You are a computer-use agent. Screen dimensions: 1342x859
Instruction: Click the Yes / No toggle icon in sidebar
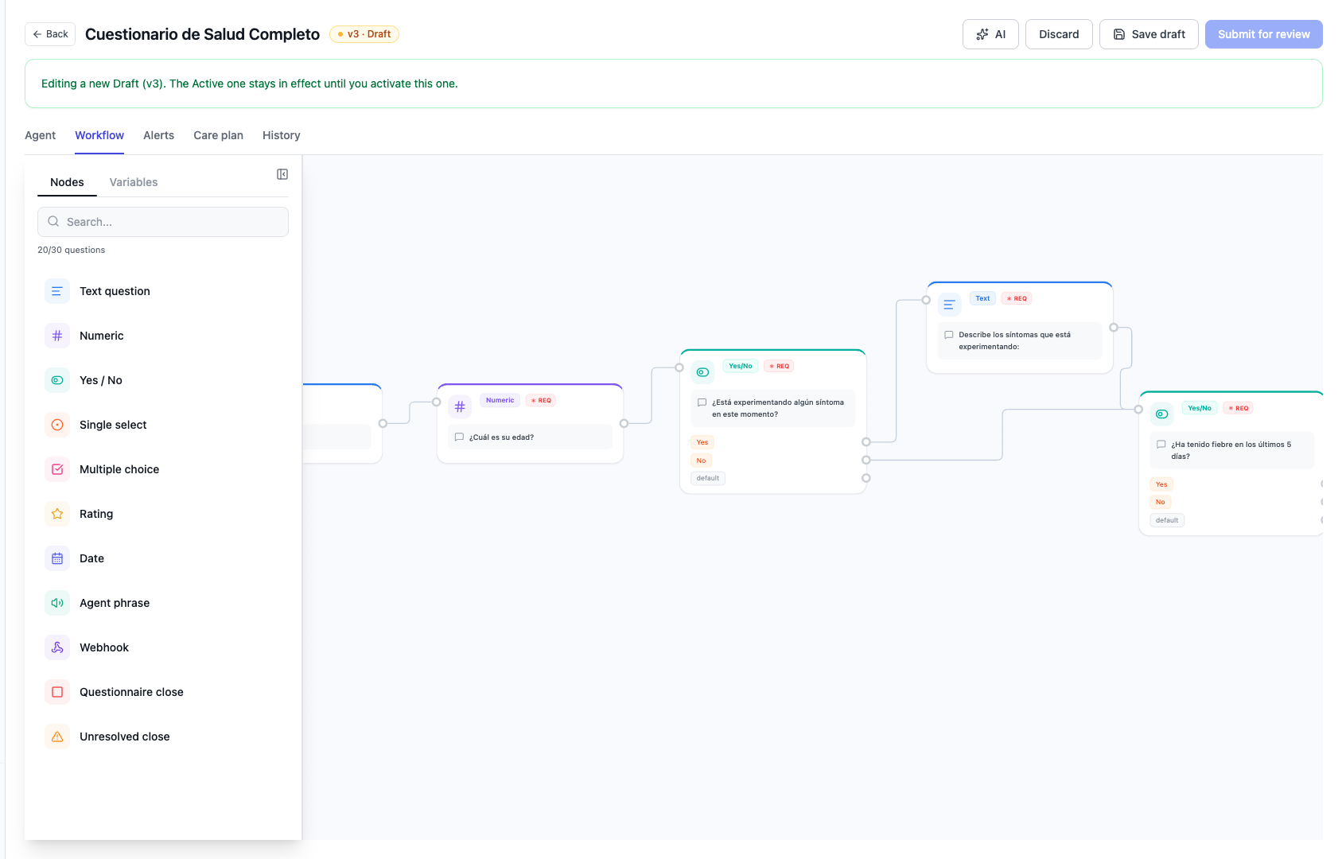[57, 380]
